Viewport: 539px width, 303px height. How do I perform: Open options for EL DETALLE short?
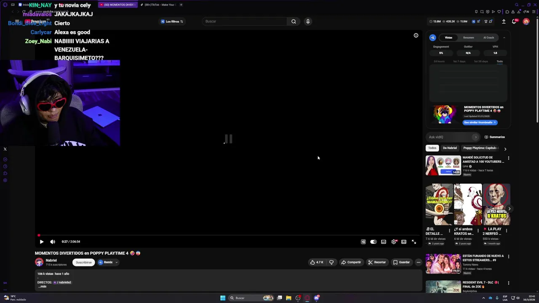(449, 231)
